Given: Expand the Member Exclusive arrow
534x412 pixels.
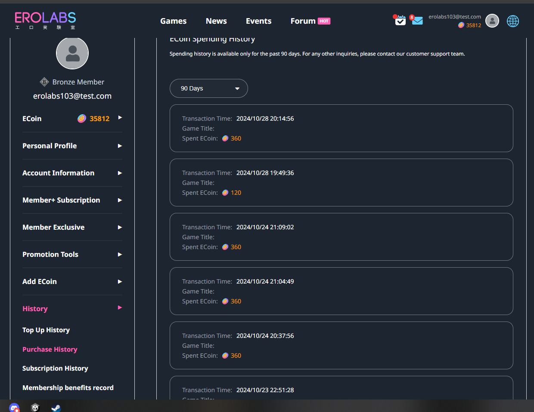Looking at the screenshot, I should click(x=120, y=227).
